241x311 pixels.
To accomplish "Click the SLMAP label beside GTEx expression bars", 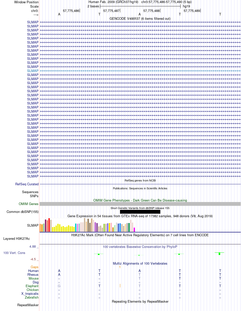I will pos(33,225).
